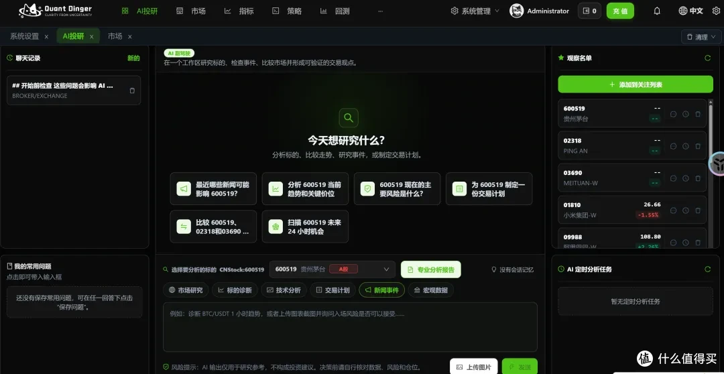This screenshot has width=724, height=374.
Task: Open the 中文 language selector
Action: point(690,11)
